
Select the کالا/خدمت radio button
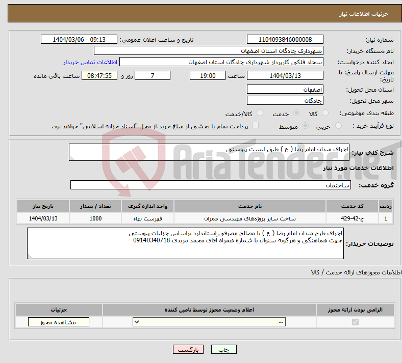click(x=260, y=113)
